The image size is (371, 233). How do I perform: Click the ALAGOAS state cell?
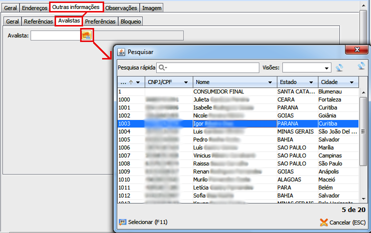[297, 180]
